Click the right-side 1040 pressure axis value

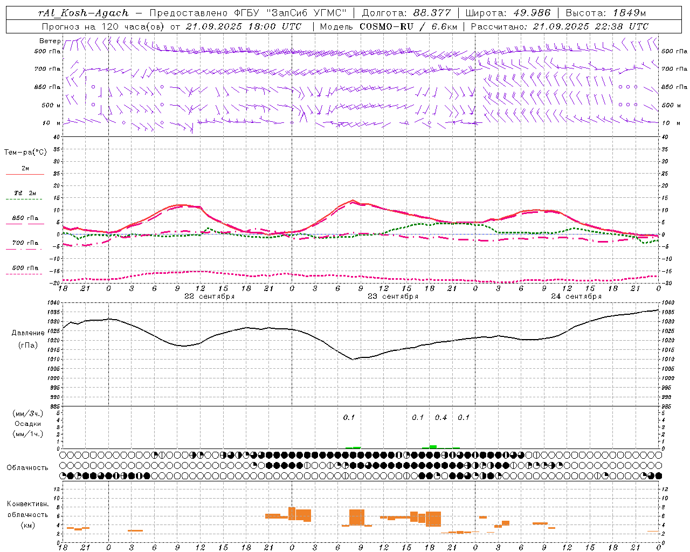[x=668, y=303]
